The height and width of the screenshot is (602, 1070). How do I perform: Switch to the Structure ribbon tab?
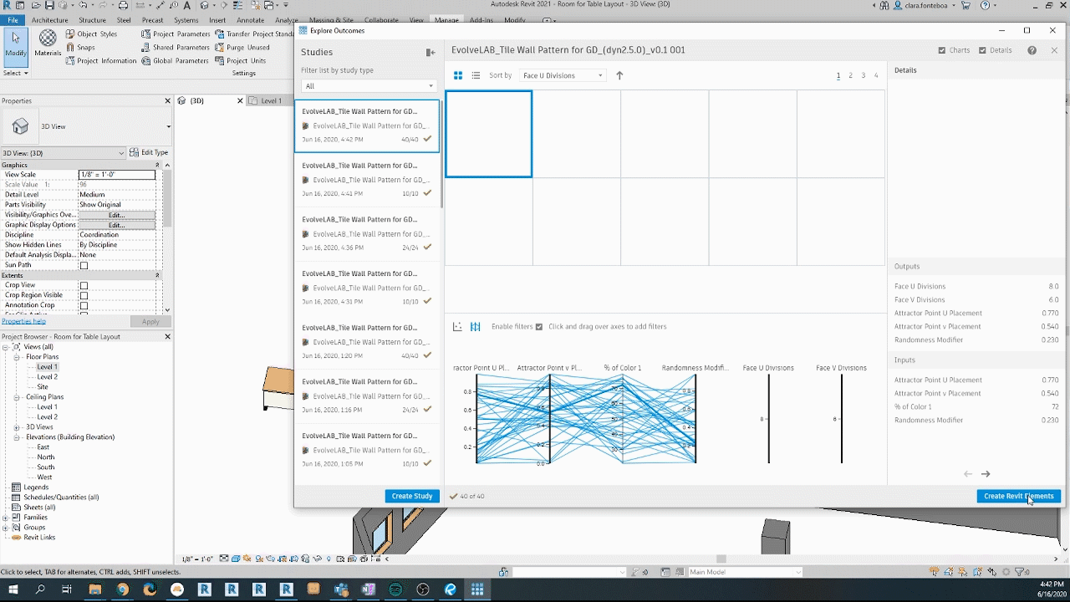click(92, 19)
